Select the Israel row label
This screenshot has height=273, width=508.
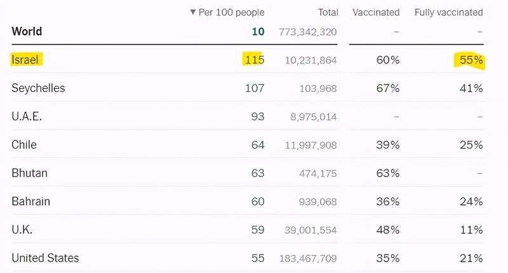(25, 60)
